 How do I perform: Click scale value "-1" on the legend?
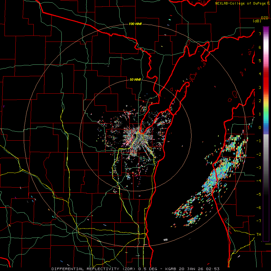(x=259, y=141)
